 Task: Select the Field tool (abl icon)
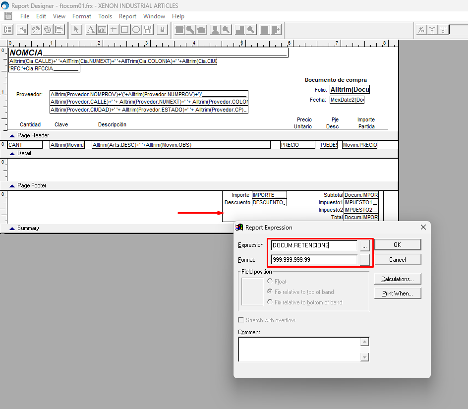(x=102, y=30)
